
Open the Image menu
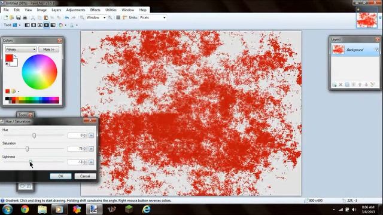click(42, 10)
